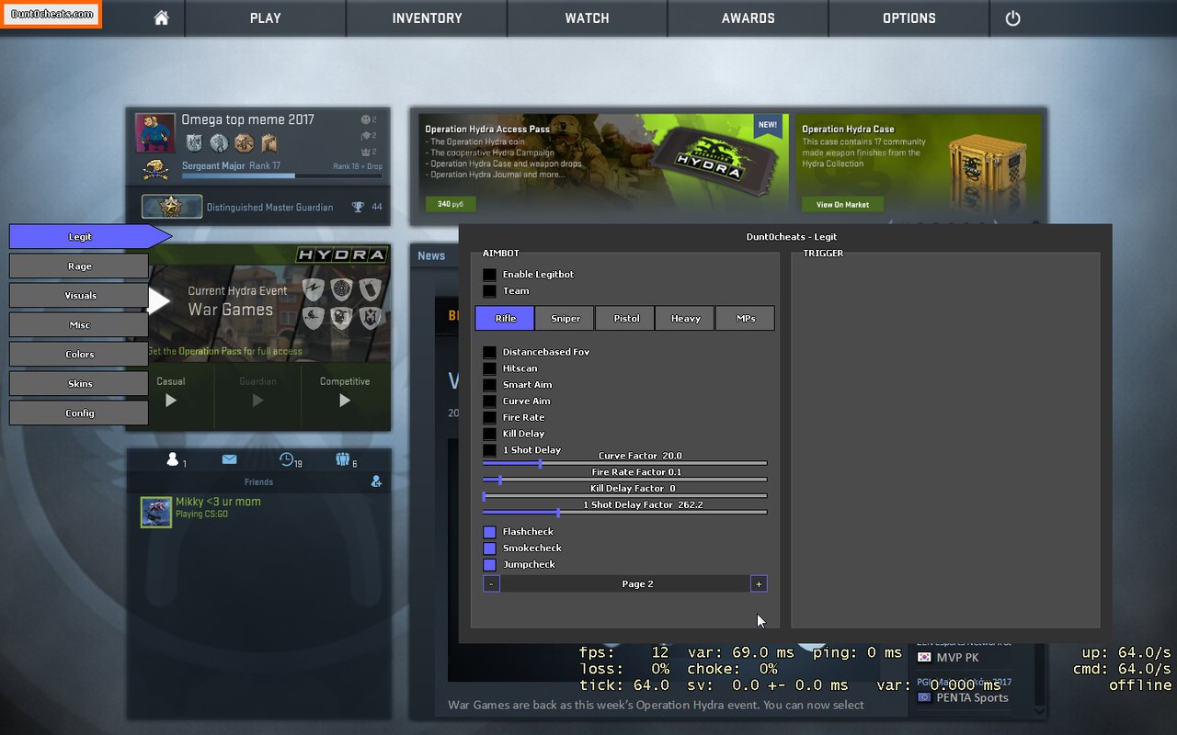Check the Smart Aim option
The image size is (1177, 735).
489,385
